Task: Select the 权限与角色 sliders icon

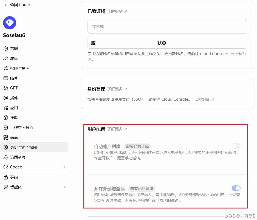Action: [6, 68]
